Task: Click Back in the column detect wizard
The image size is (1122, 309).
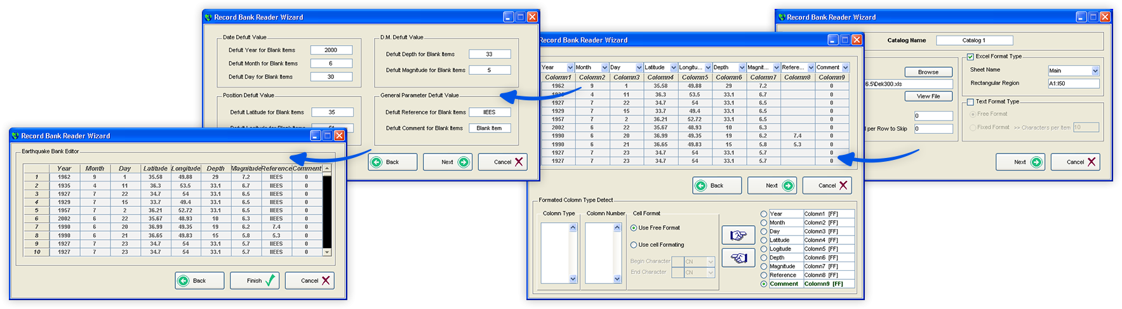Action: click(716, 185)
